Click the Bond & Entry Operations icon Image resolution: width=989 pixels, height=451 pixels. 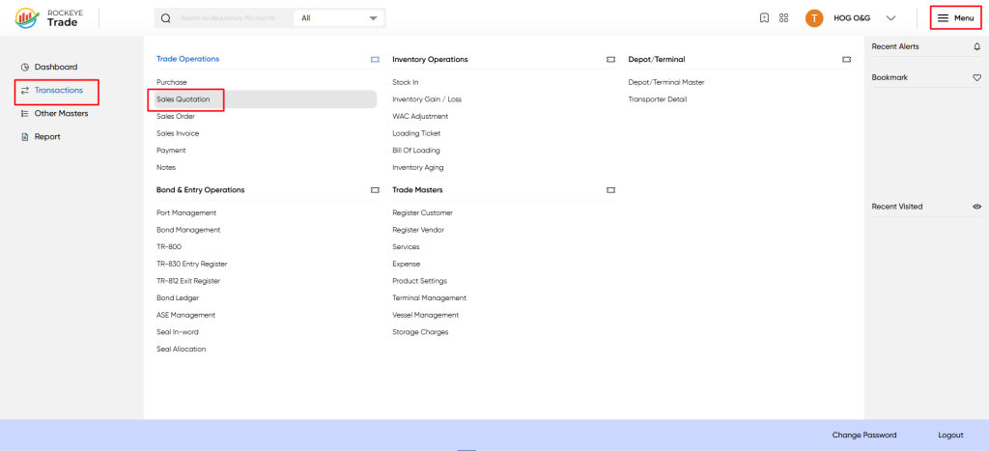click(375, 190)
